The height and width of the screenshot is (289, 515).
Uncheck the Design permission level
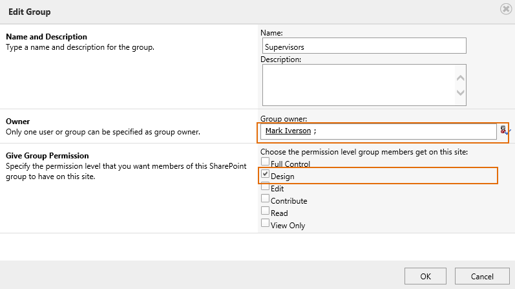click(265, 175)
